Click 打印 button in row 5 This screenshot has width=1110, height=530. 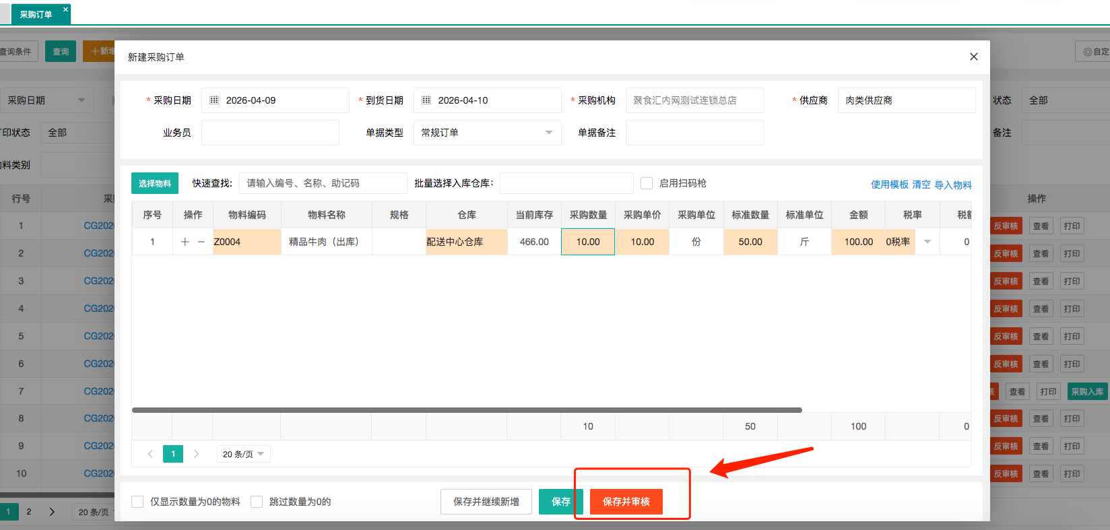pyautogui.click(x=1072, y=336)
